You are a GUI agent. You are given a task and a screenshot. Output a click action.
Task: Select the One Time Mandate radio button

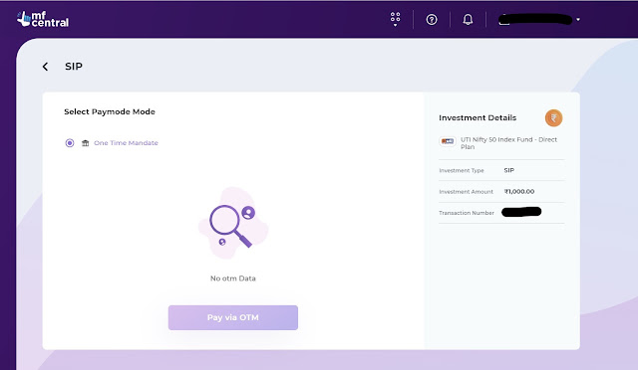[70, 143]
